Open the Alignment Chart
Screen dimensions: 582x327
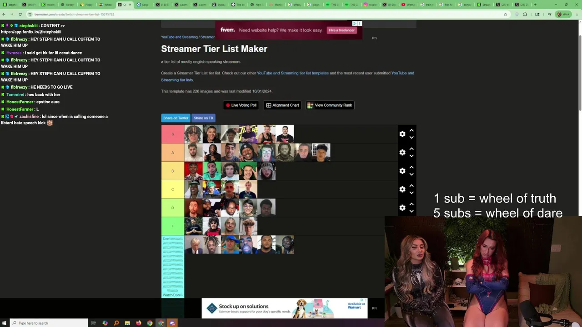click(282, 105)
